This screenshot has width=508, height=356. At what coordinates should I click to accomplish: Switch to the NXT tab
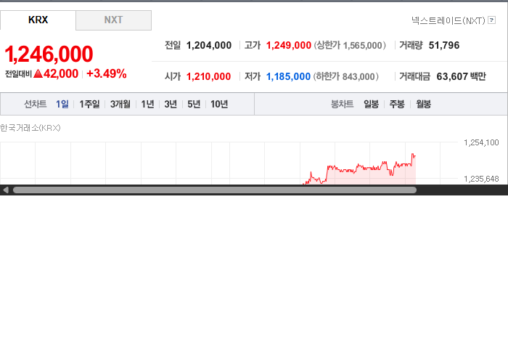tap(113, 20)
